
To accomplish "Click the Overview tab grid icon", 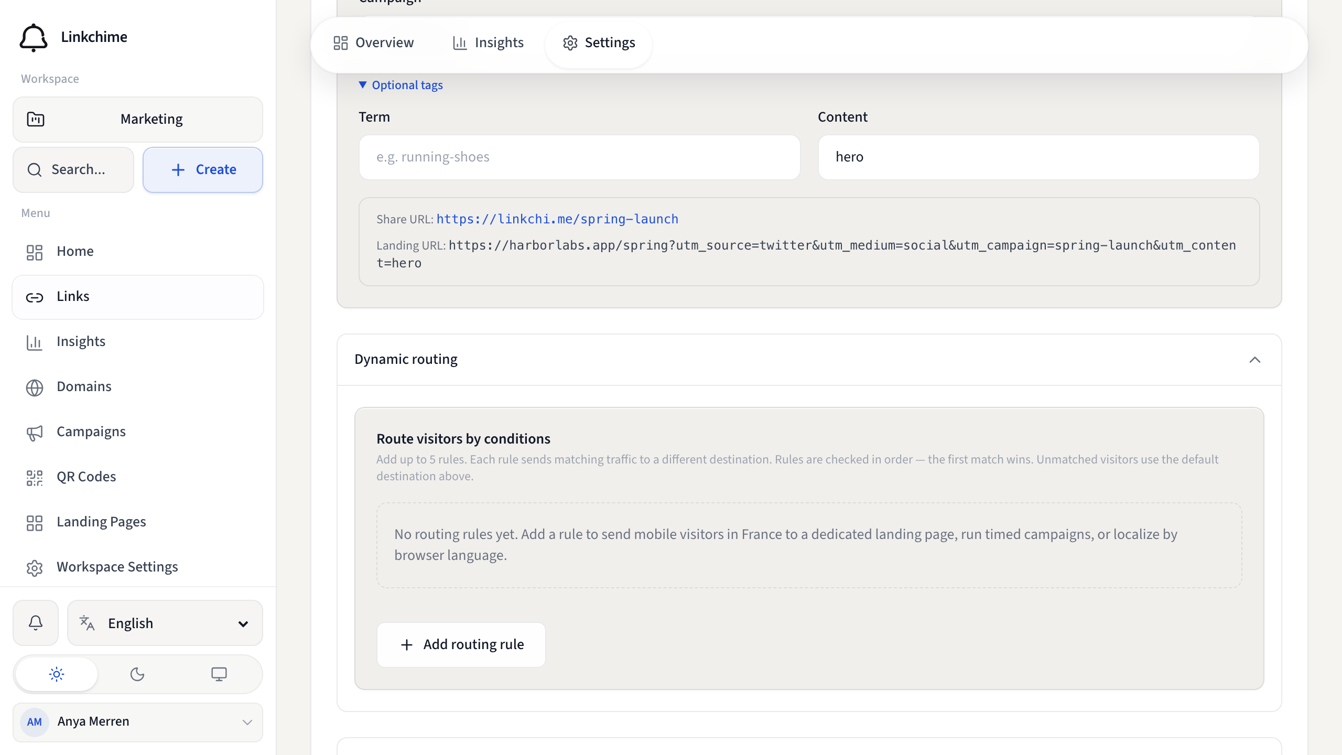I will (x=341, y=43).
